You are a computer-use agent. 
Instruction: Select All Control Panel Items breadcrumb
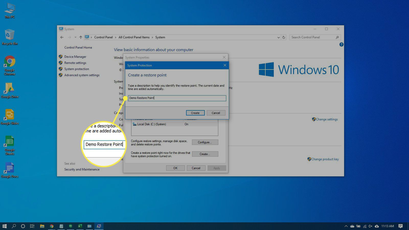click(134, 37)
